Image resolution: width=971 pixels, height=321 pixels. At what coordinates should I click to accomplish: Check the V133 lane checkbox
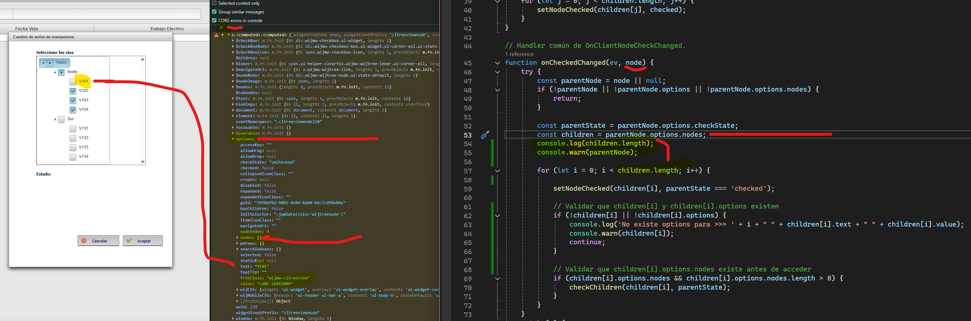(x=73, y=148)
